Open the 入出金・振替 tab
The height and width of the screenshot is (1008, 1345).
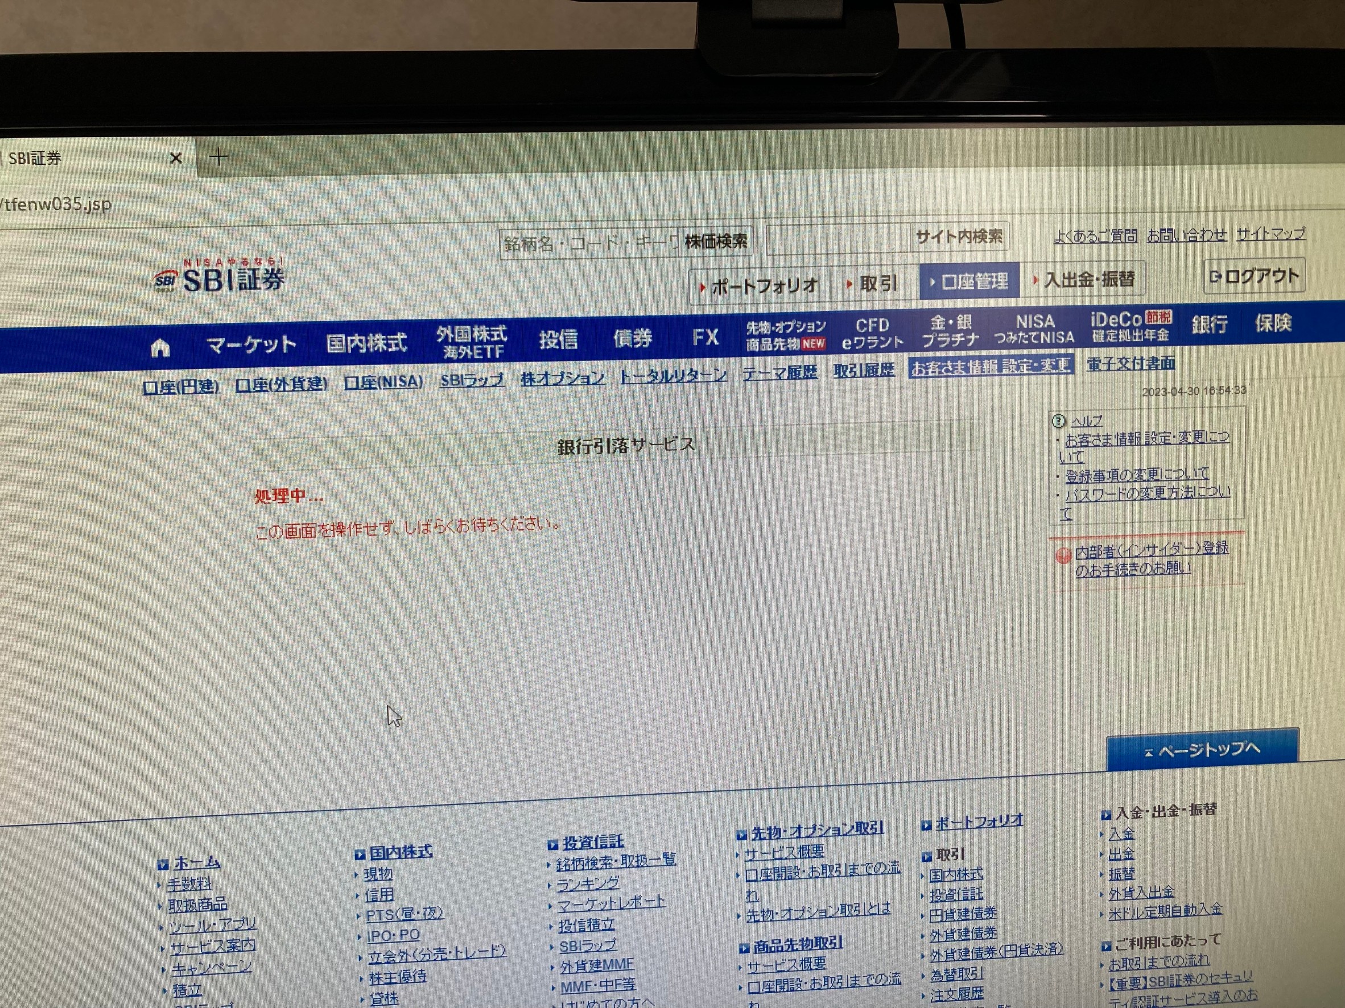(1083, 280)
